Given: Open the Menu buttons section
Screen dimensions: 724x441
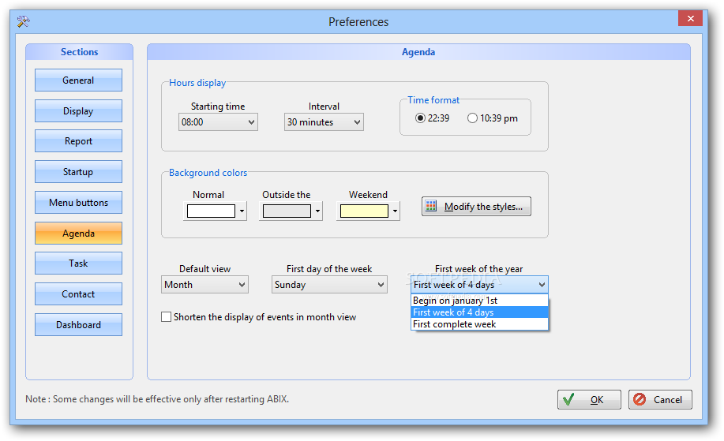Looking at the screenshot, I should (78, 203).
